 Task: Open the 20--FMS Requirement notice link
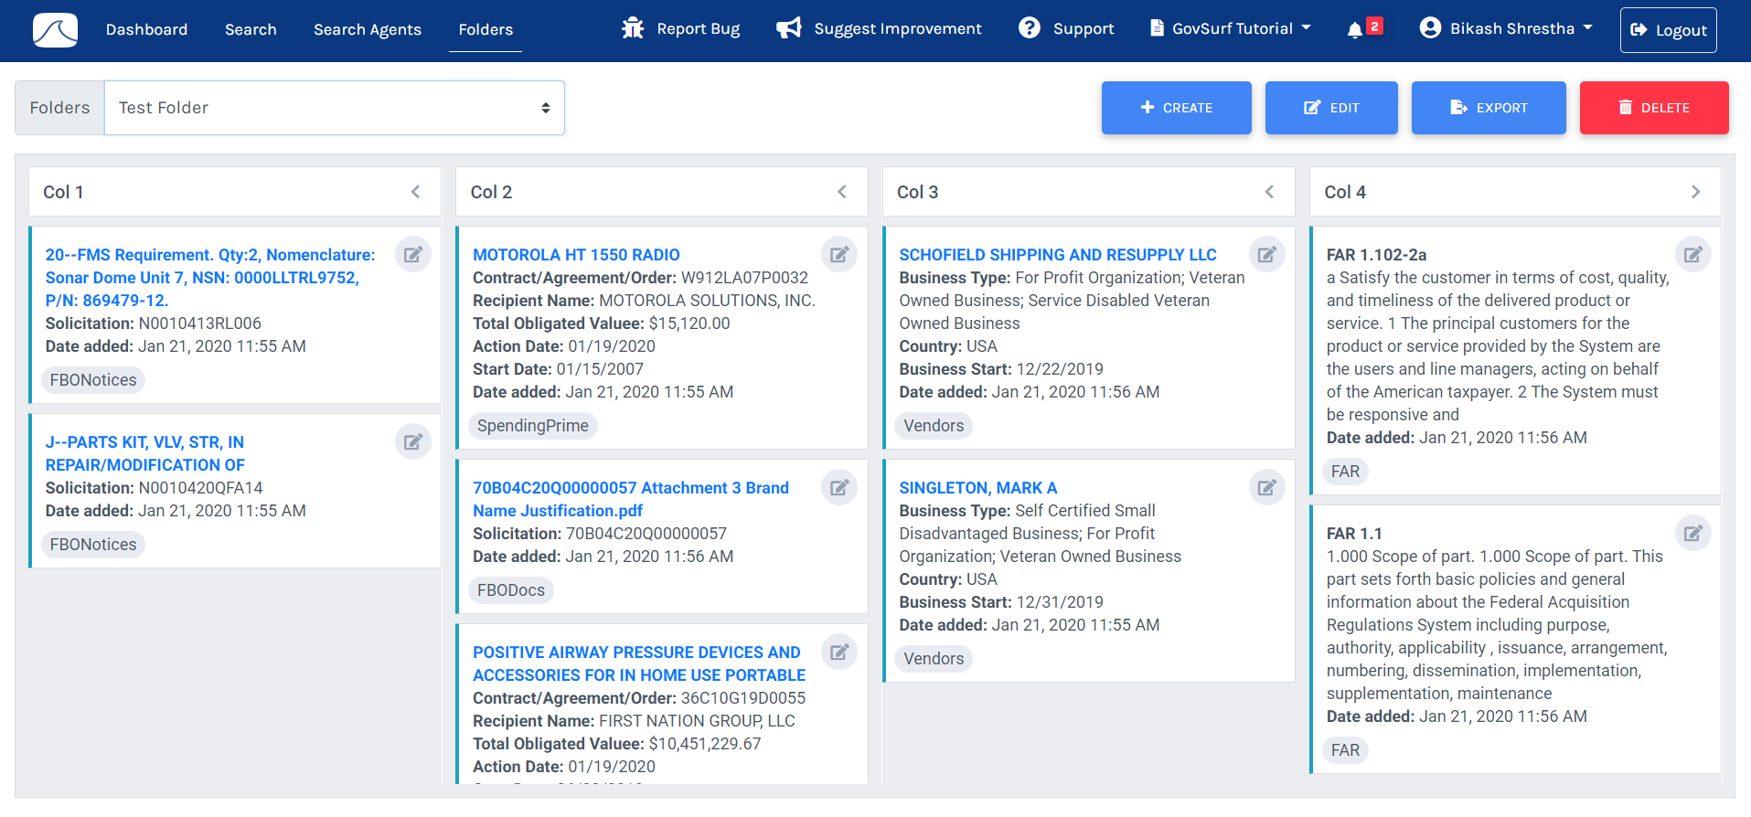click(x=210, y=278)
